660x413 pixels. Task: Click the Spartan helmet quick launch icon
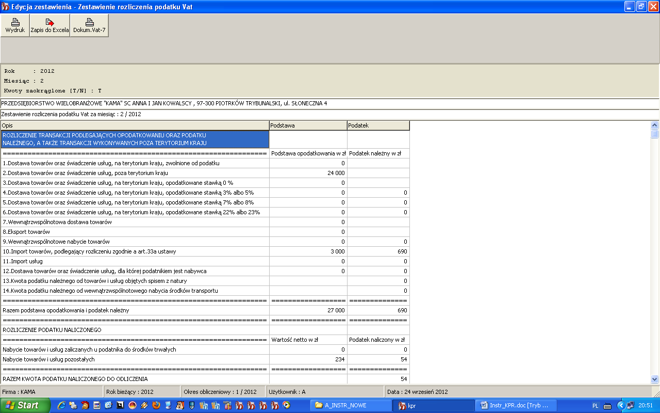pyautogui.click(x=85, y=405)
